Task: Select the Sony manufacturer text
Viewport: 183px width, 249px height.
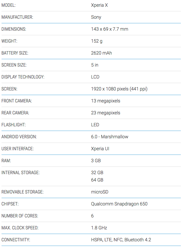Action: 96,17
